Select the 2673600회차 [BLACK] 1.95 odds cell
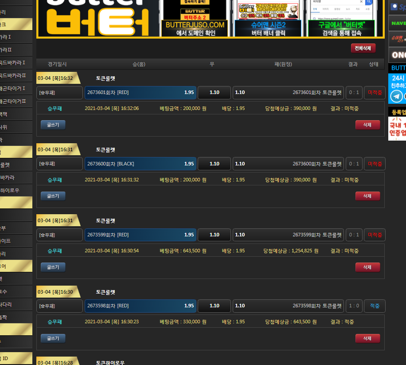This screenshot has height=365, width=406. (x=140, y=164)
